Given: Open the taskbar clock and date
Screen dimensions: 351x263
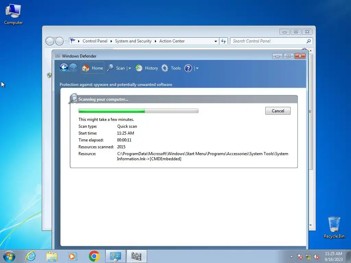Looking at the screenshot, I should (333, 256).
